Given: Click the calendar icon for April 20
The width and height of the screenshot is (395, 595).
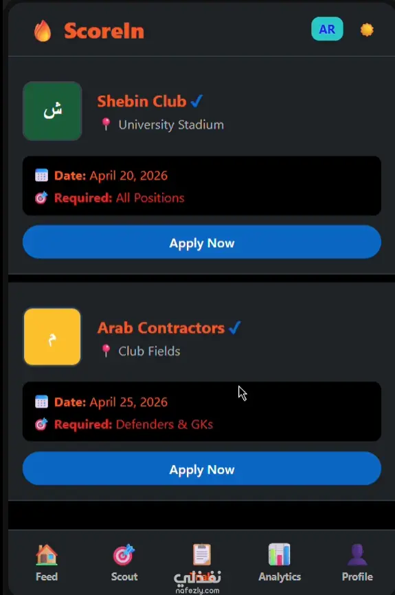Looking at the screenshot, I should pos(41,175).
